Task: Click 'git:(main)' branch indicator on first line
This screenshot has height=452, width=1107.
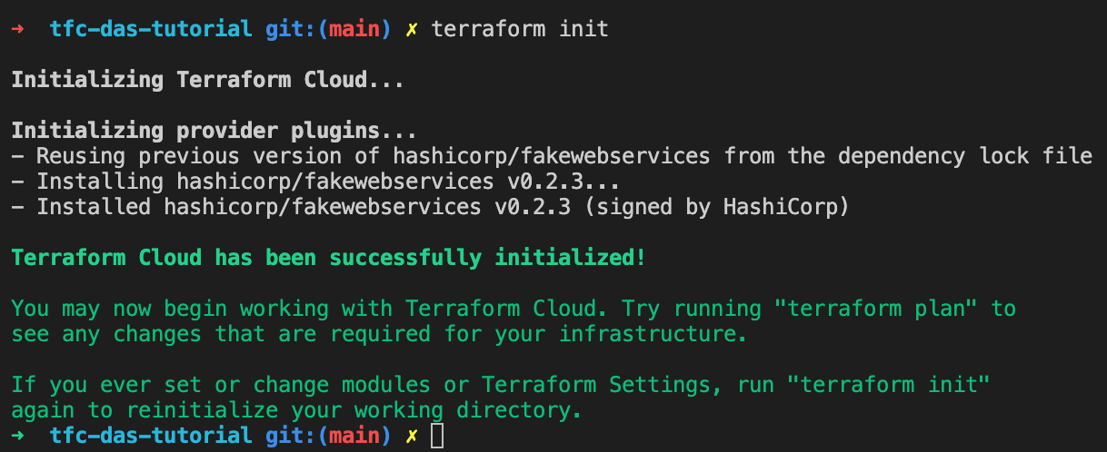Action: click(328, 29)
